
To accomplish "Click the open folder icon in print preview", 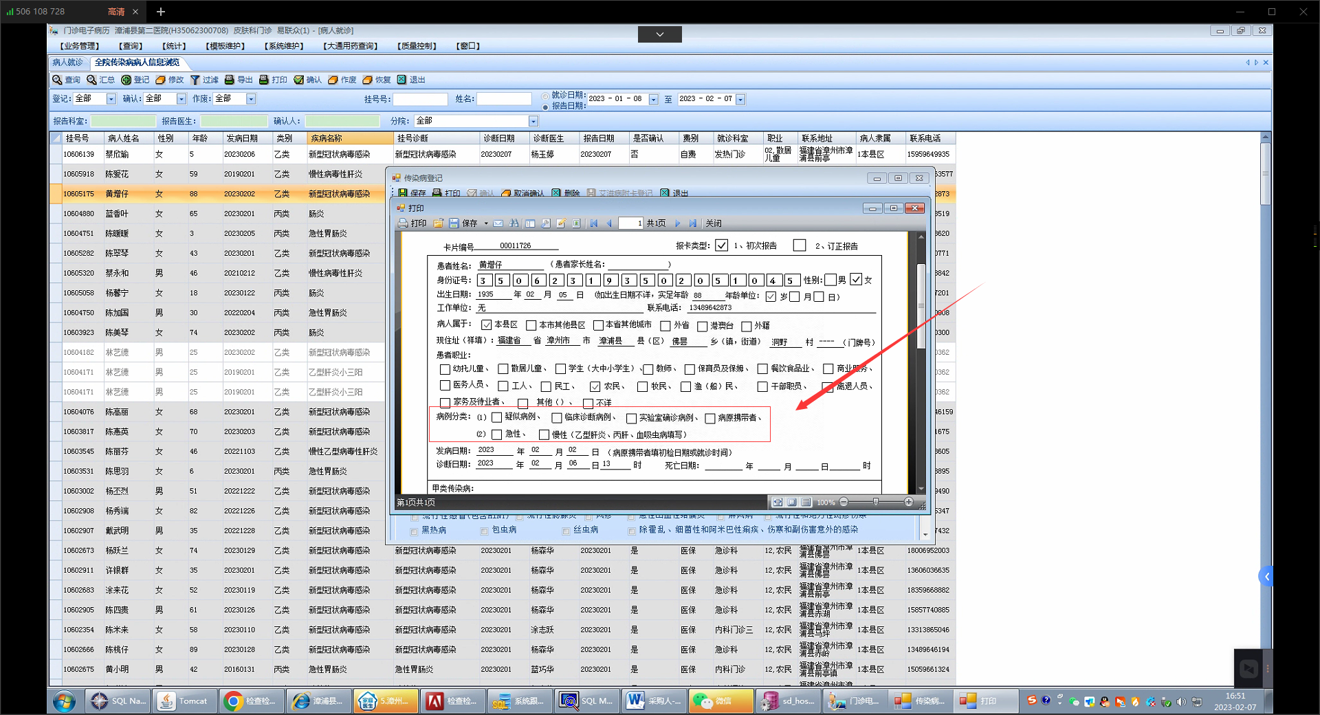I will pyautogui.click(x=438, y=223).
